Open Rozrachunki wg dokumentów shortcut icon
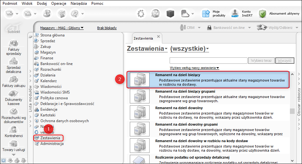This screenshot has height=164, width=302. click(13, 111)
